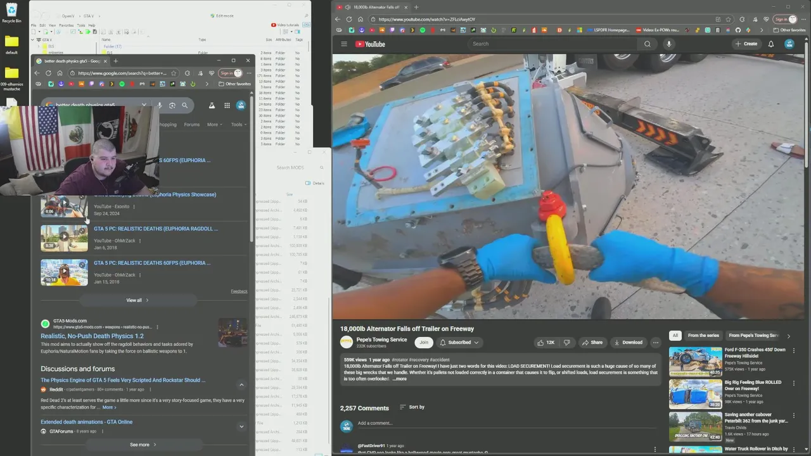Open Big Rig Feeling Blue ROLLED Over video
This screenshot has height=456, width=811.
(x=695, y=394)
